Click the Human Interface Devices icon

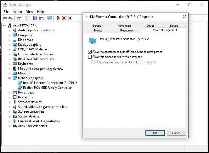[14, 54]
